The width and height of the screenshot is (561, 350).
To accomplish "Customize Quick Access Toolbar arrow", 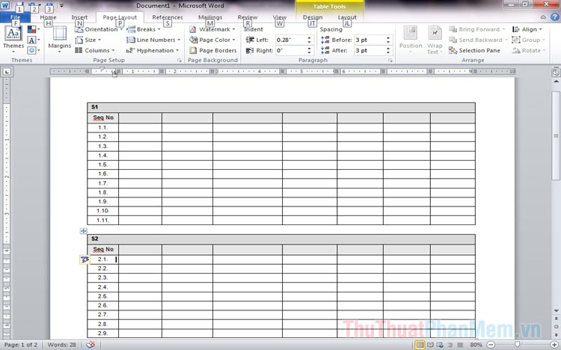I will coord(61,5).
